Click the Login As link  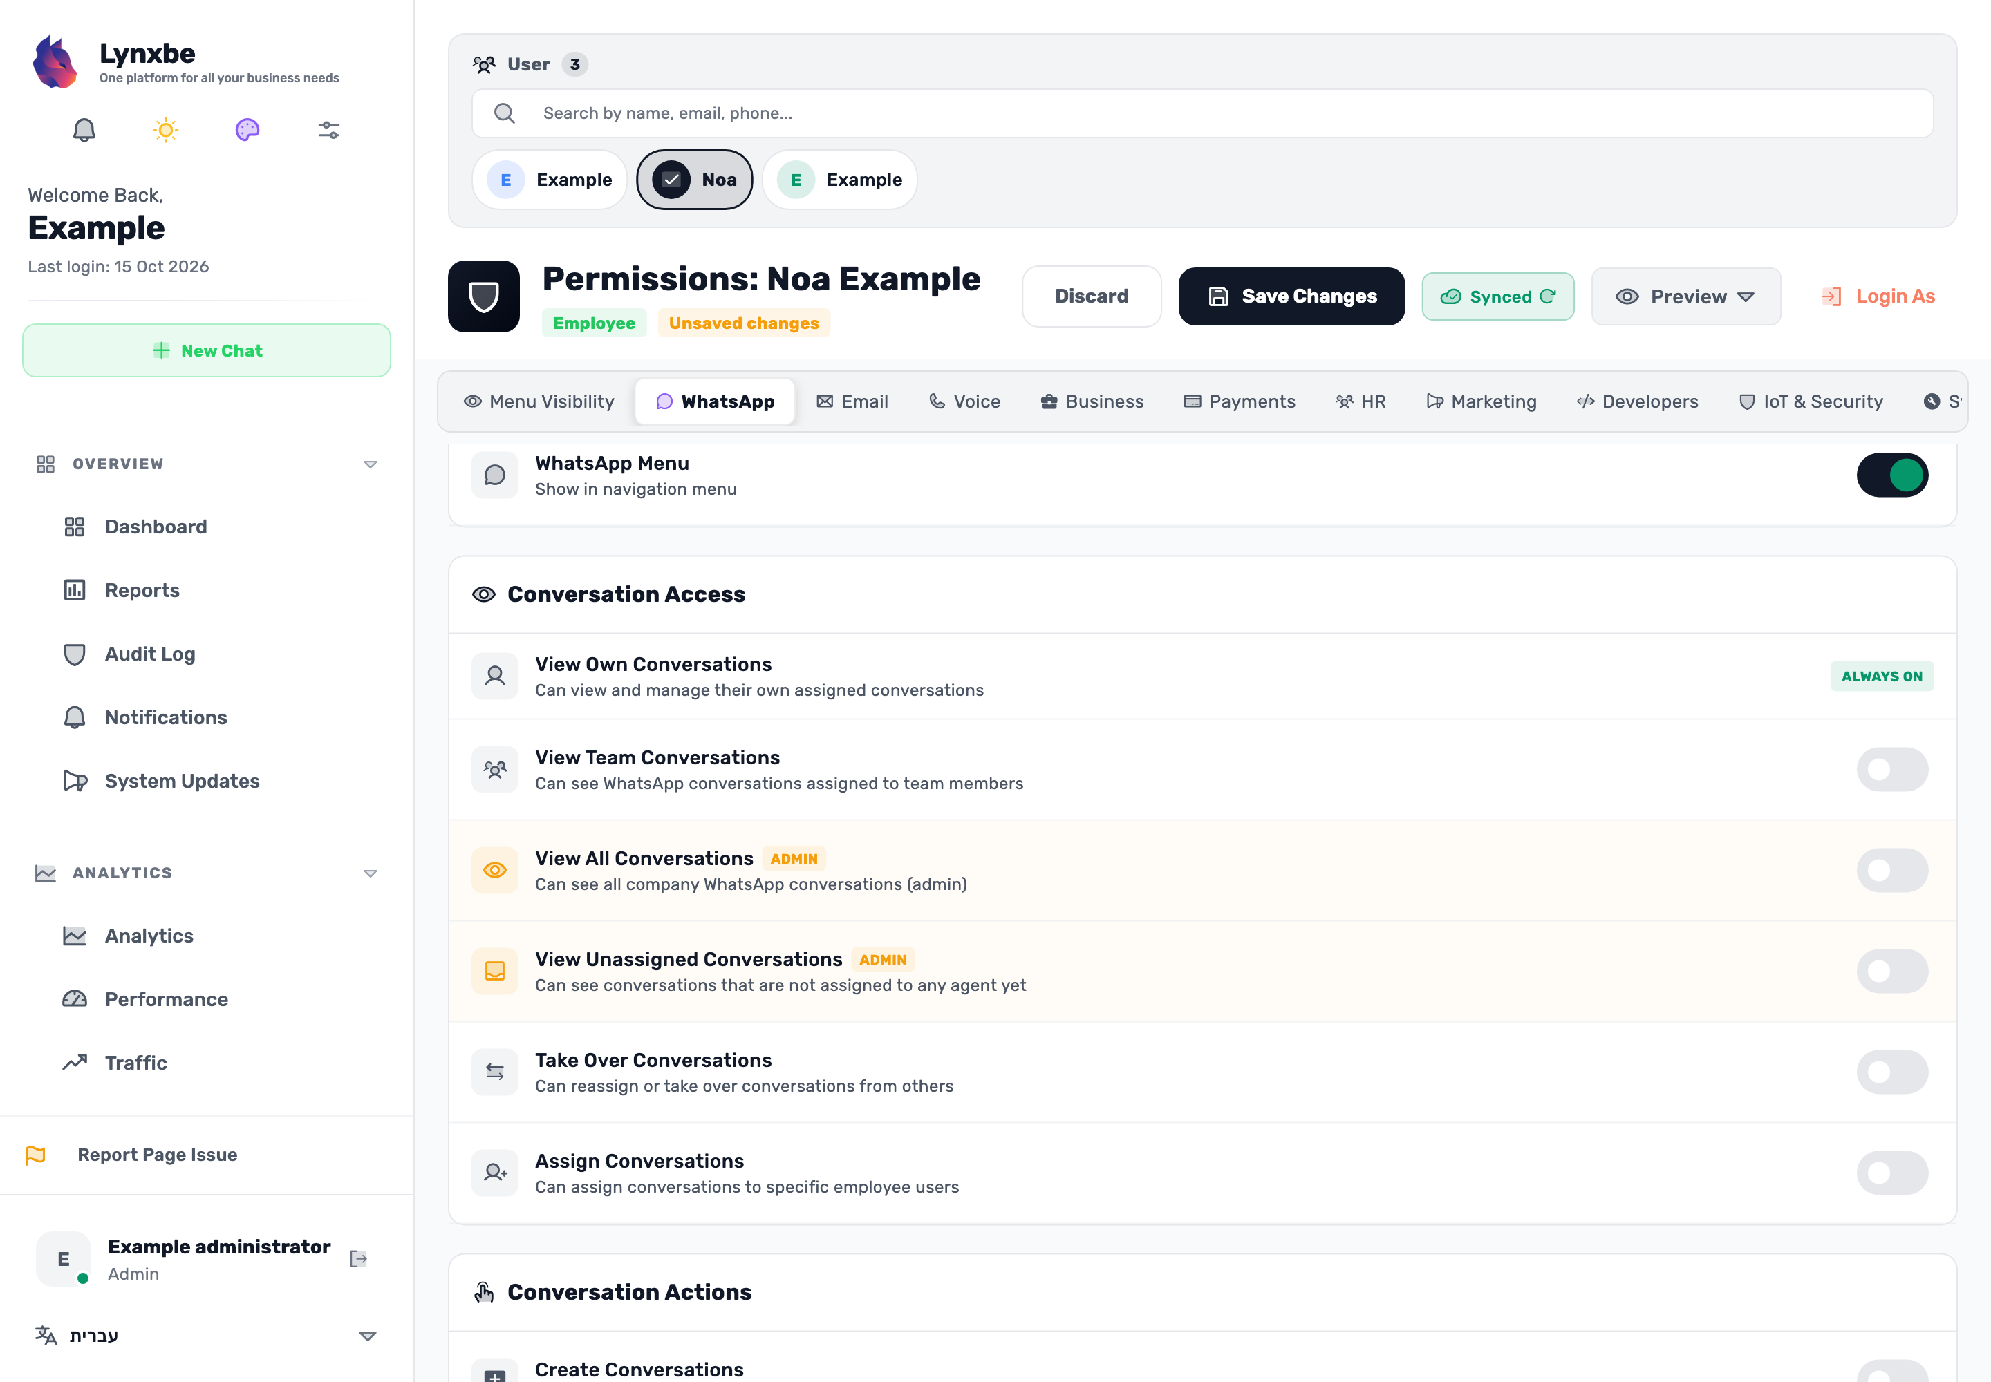(x=1878, y=296)
